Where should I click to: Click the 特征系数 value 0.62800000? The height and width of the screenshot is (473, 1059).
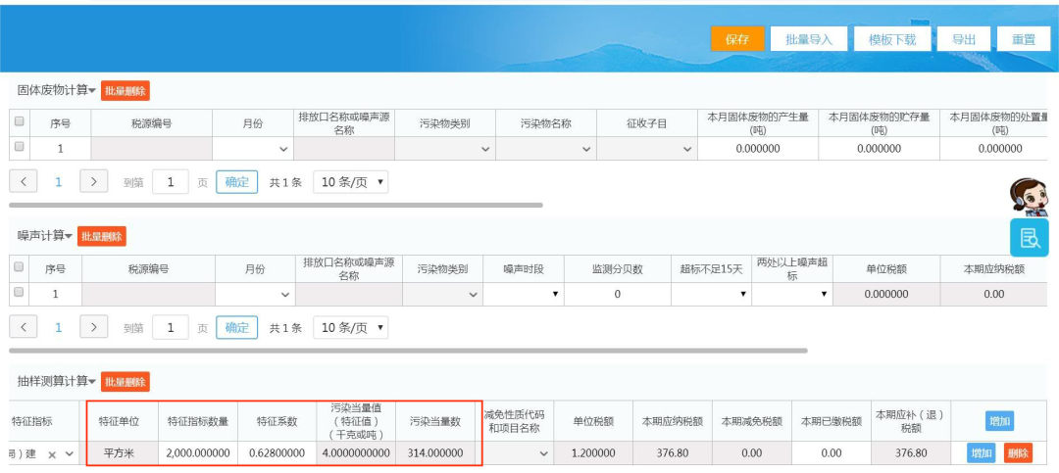277,453
